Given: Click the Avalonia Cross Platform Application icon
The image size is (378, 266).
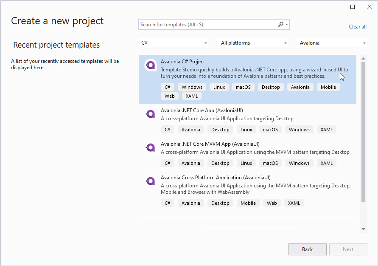Looking at the screenshot, I should [151, 181].
